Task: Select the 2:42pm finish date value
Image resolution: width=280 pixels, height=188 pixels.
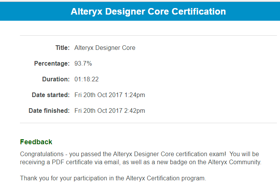Action: click(x=109, y=110)
